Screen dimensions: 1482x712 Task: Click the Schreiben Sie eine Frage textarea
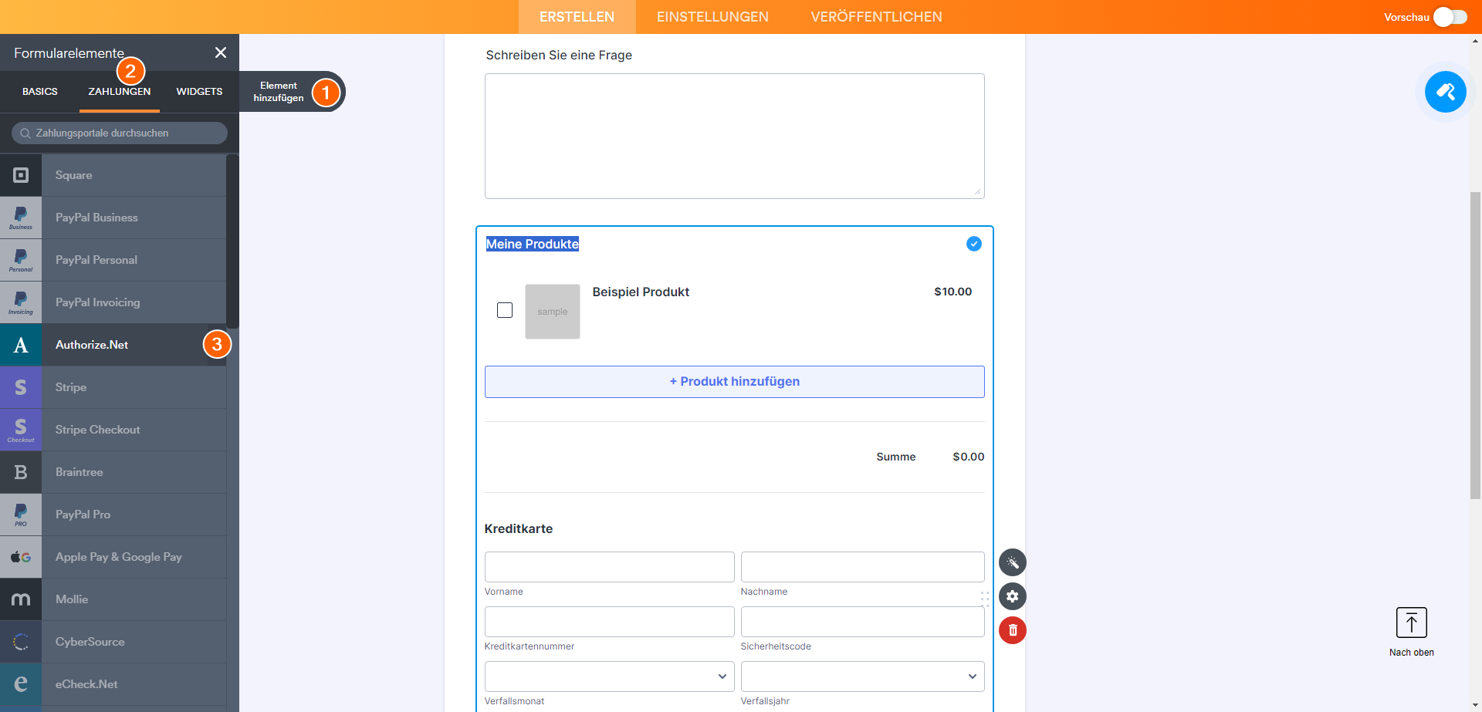point(735,136)
